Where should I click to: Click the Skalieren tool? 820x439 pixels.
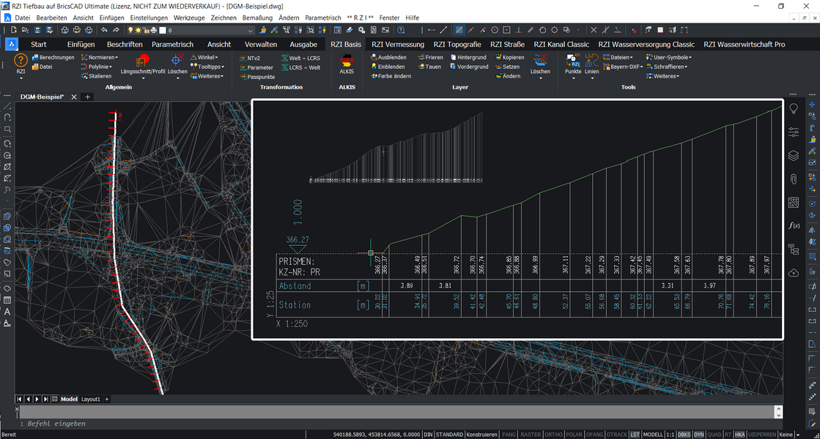(x=96, y=76)
